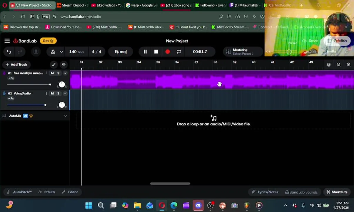
Task: Solo the 02 Voice/Audio track
Action: pos(58,94)
